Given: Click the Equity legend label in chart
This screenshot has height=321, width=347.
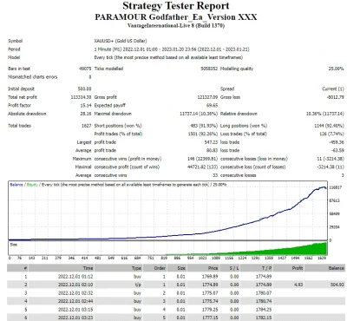Looking at the screenshot, I should coord(32,185).
